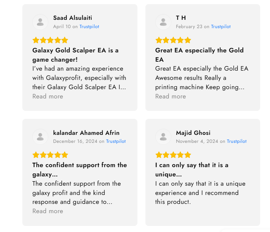270x232 pixels.
Task: Click reviewer name kalandar Ahamed Afrin
Action: pos(86,133)
